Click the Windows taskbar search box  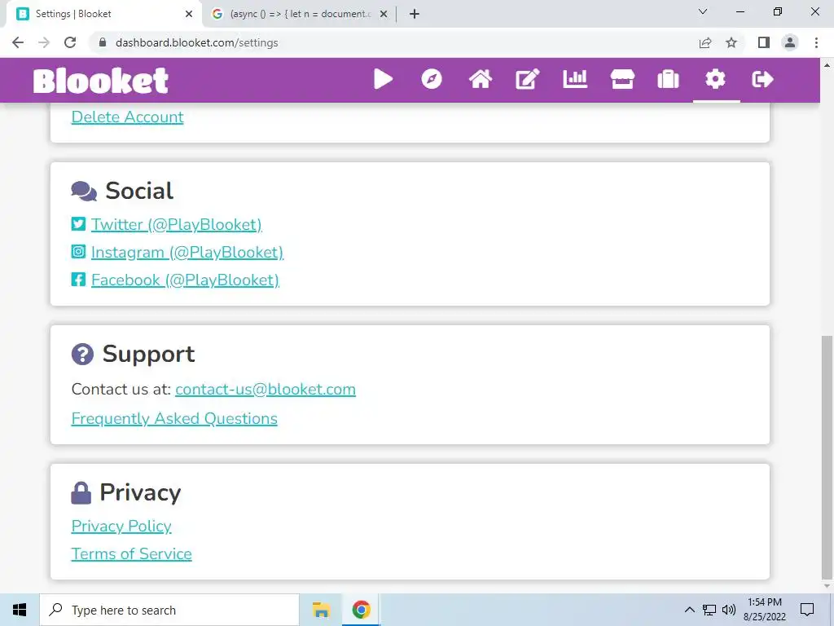click(169, 610)
